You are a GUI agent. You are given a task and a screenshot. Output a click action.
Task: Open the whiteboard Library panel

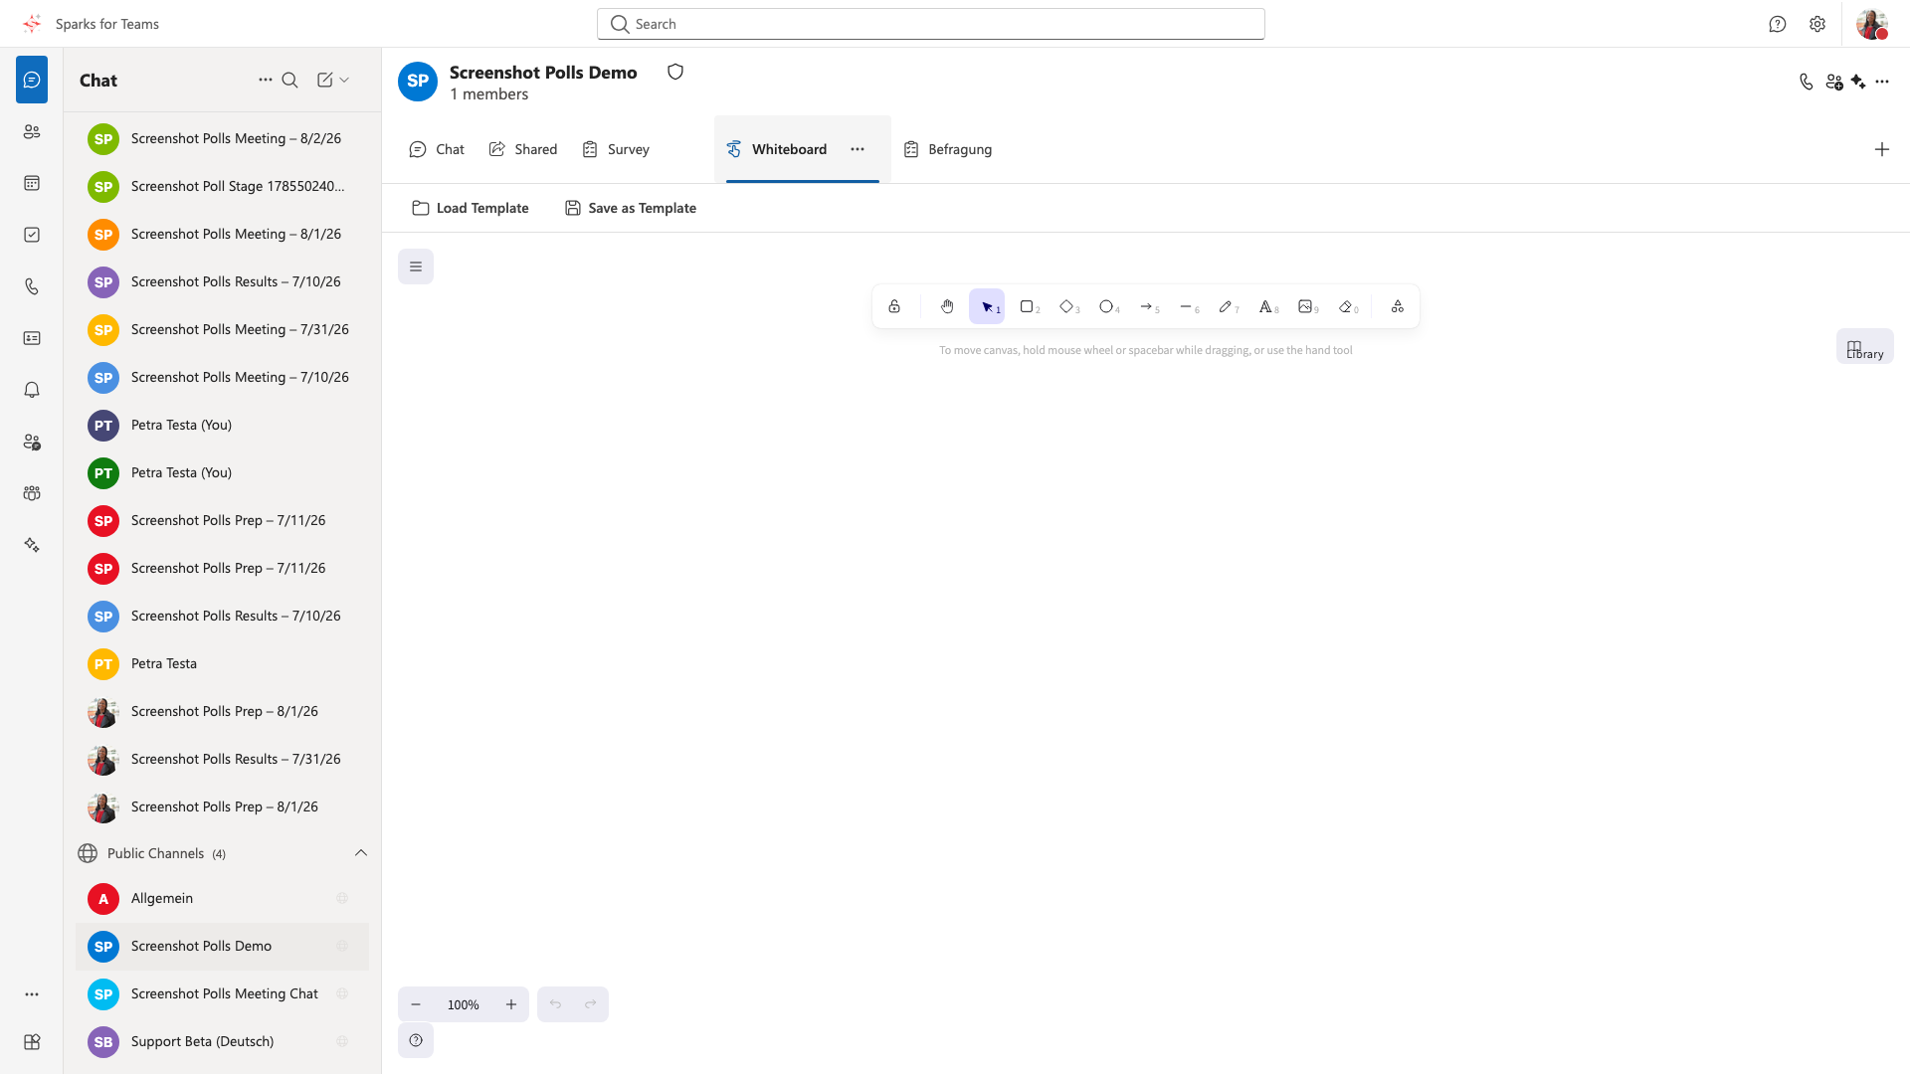[1864, 347]
